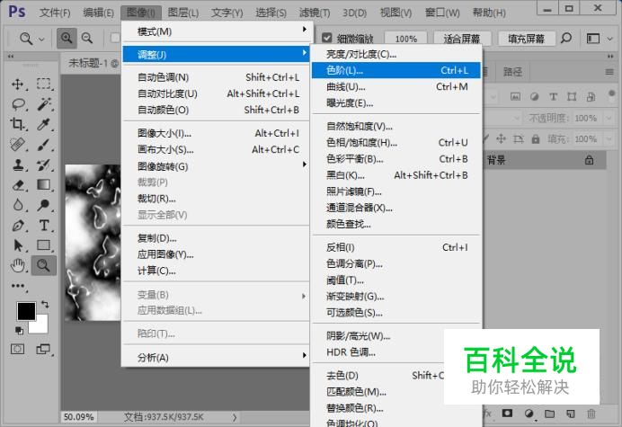Open the 填充 value dropdown
The image size is (622, 427).
(x=609, y=139)
